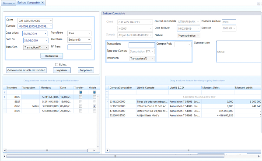Click Attijari Bank Med V cell
262x161 pixels.
[152, 115]
